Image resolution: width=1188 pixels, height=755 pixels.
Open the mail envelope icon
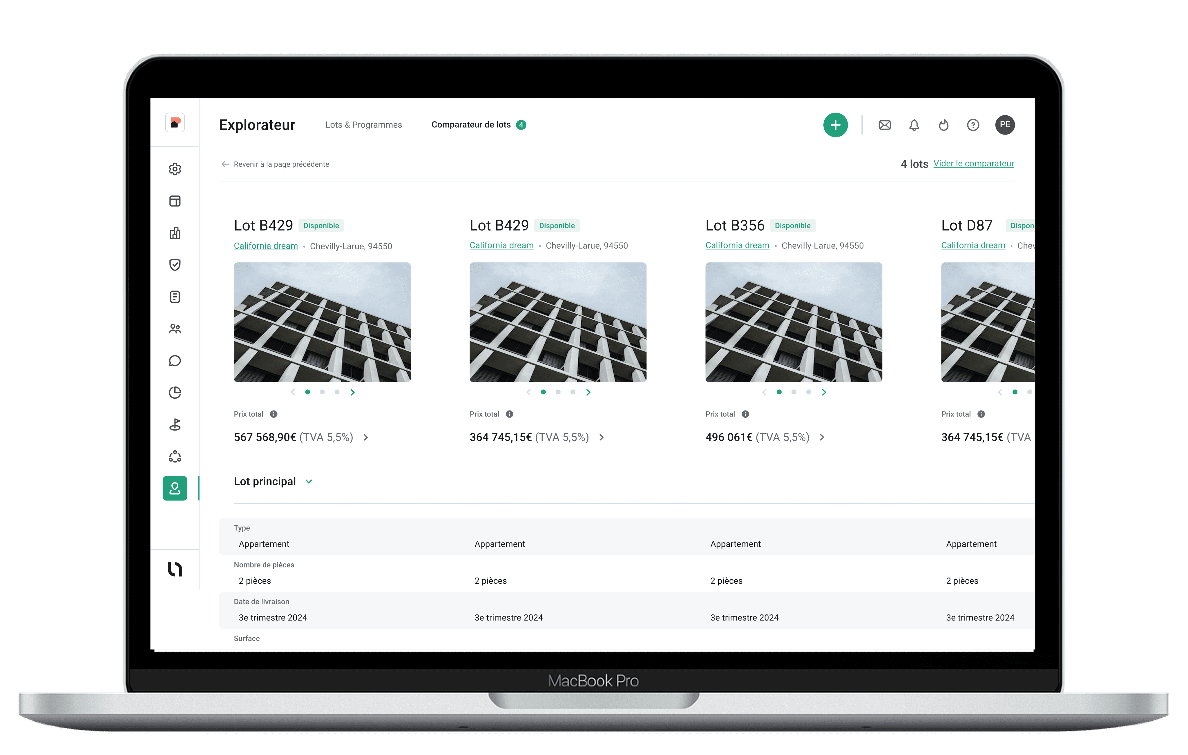885,125
